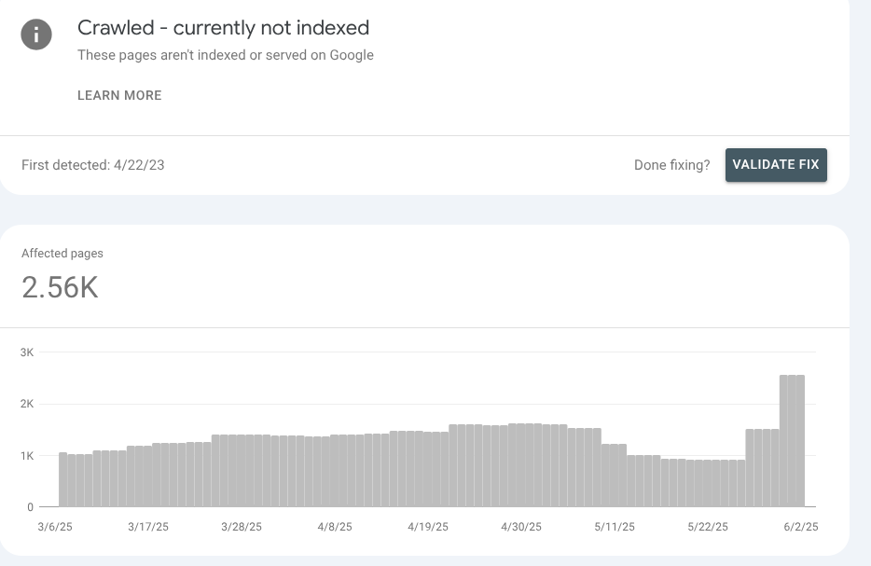Click the first bar at 3/6/25
Screen dimensions: 871x566
(62, 479)
